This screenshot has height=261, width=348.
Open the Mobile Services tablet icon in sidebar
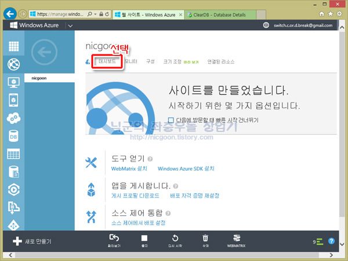pos(13,100)
